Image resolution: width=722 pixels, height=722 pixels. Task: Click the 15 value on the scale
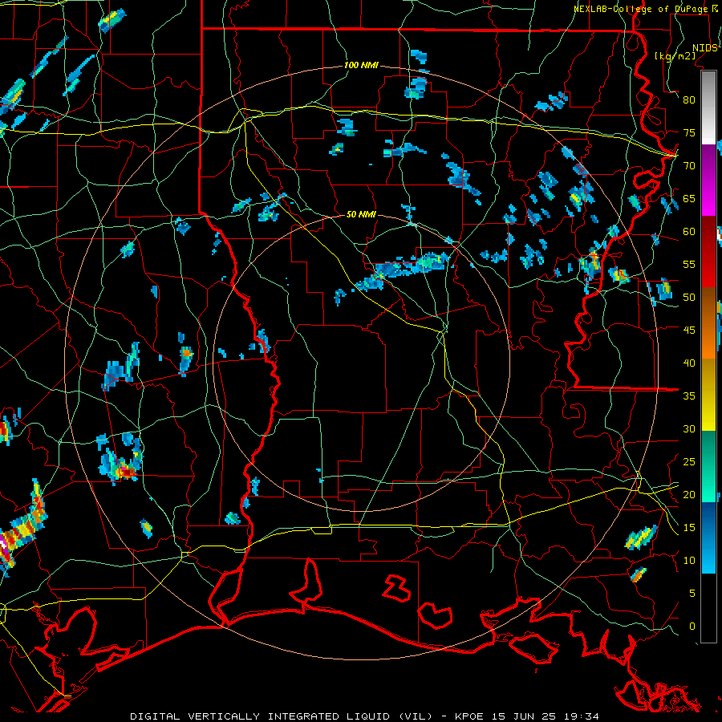pyautogui.click(x=689, y=528)
